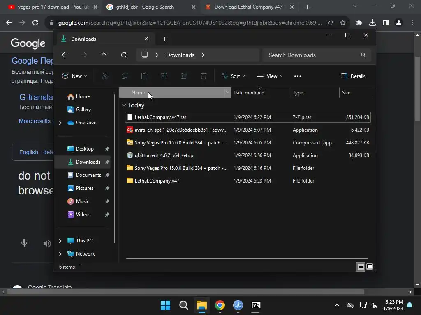Click the speaker listen icon in Google Translate
This screenshot has width=421, height=315.
[47, 243]
